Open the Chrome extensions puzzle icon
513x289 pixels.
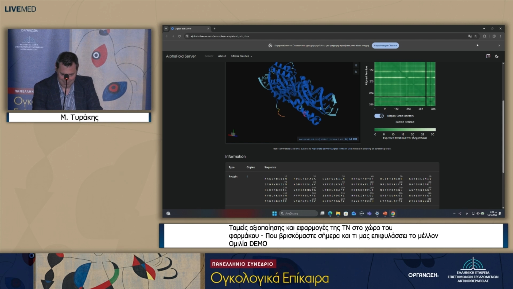tap(485, 36)
